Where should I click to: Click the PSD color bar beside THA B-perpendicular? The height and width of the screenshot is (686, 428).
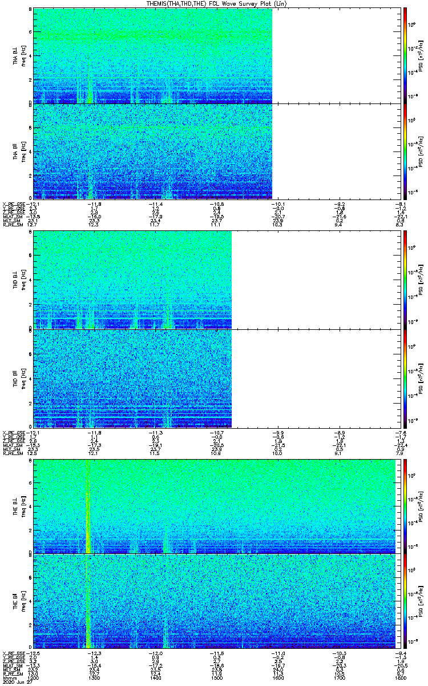pyautogui.click(x=405, y=55)
